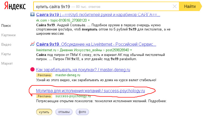Switch to Картинки in the left menu
This screenshot has height=119, width=209.
(x=8, y=35)
